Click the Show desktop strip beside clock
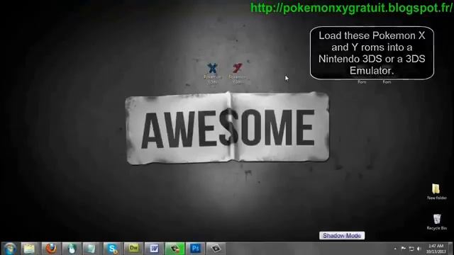The height and width of the screenshot is (255, 454). 451,249
